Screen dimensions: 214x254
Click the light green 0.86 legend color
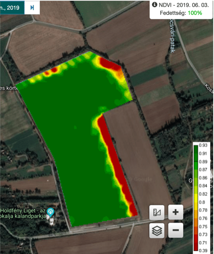[x=196, y=178]
